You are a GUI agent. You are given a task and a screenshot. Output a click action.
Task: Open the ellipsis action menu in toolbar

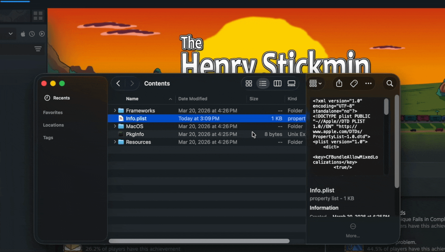click(369, 83)
